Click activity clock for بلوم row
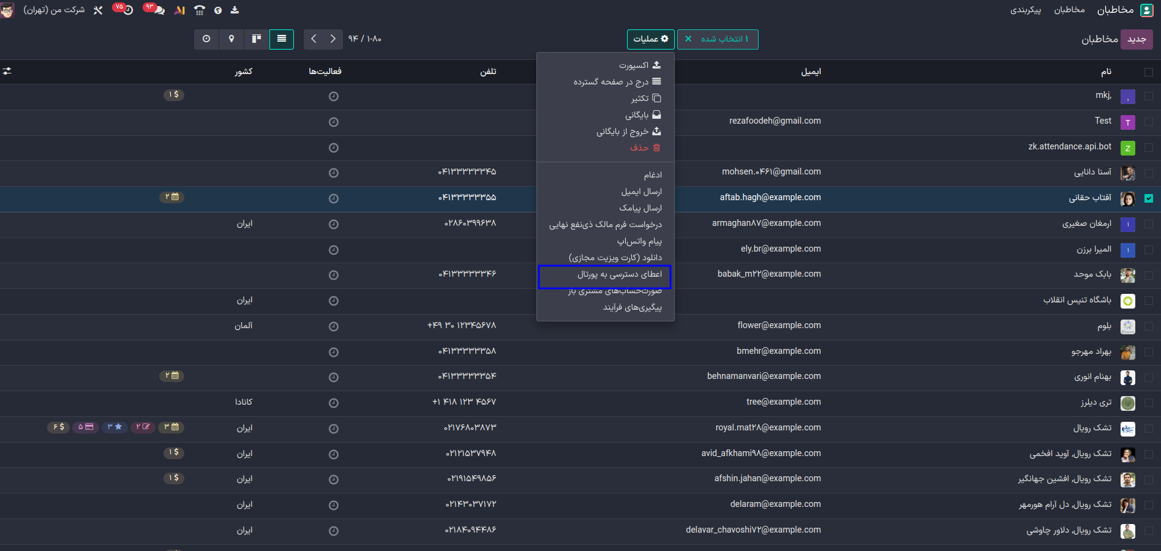 point(334,326)
